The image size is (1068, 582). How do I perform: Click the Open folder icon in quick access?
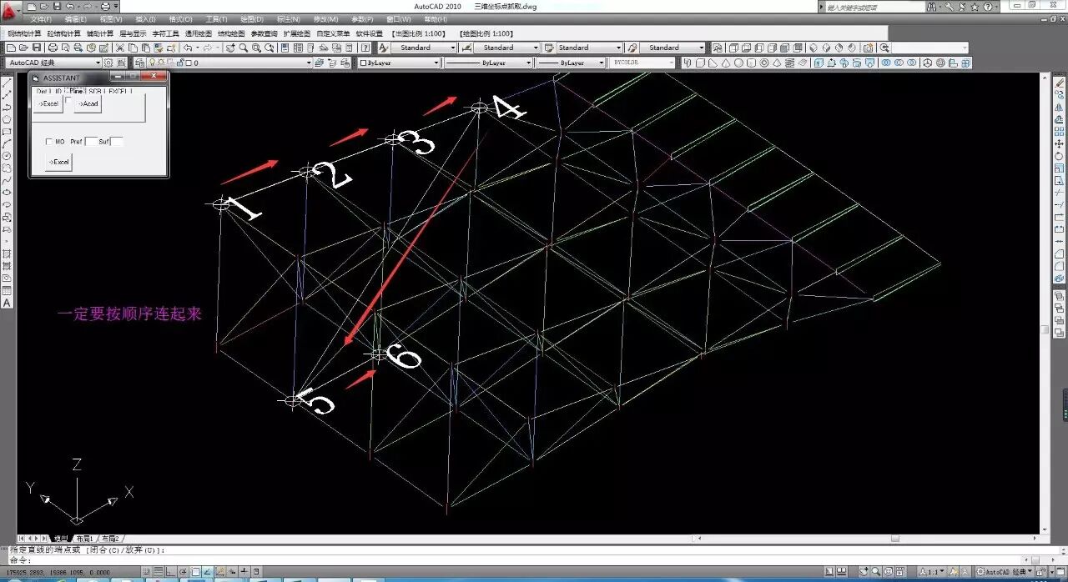click(x=43, y=7)
